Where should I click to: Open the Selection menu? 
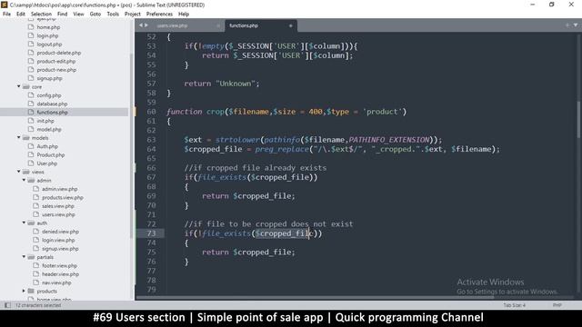(41, 15)
